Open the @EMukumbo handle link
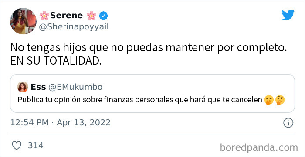This screenshot has width=305, height=157. pyautogui.click(x=75, y=87)
